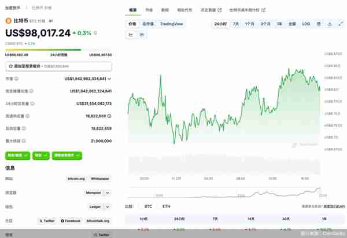The width and height of the screenshot is (347, 238).
Task: Open the Facebook community link
Action: (x=71, y=221)
